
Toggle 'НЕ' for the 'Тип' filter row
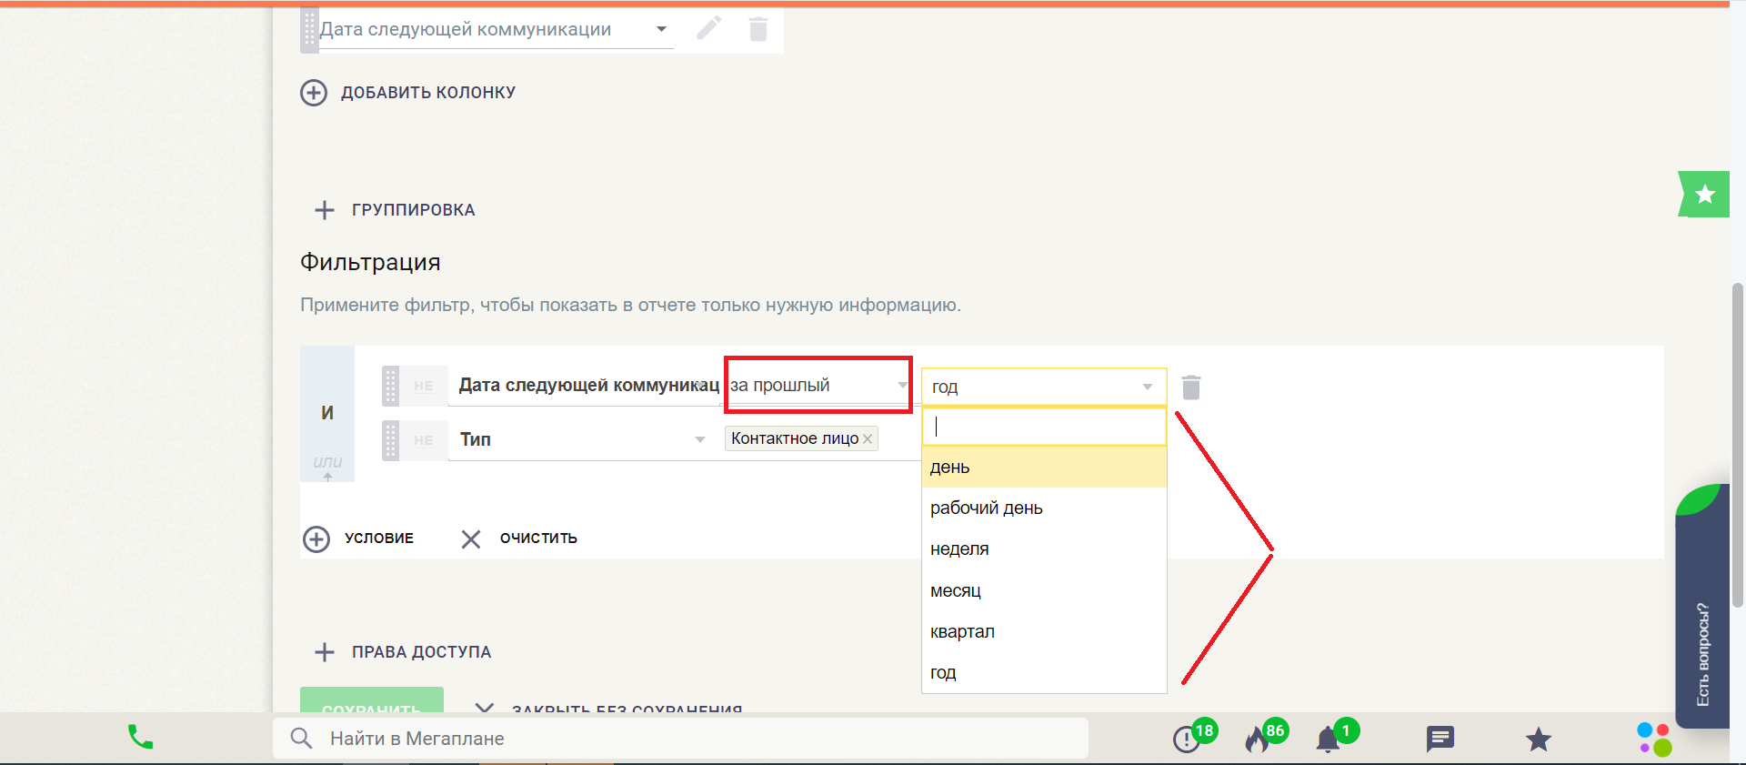pos(424,440)
